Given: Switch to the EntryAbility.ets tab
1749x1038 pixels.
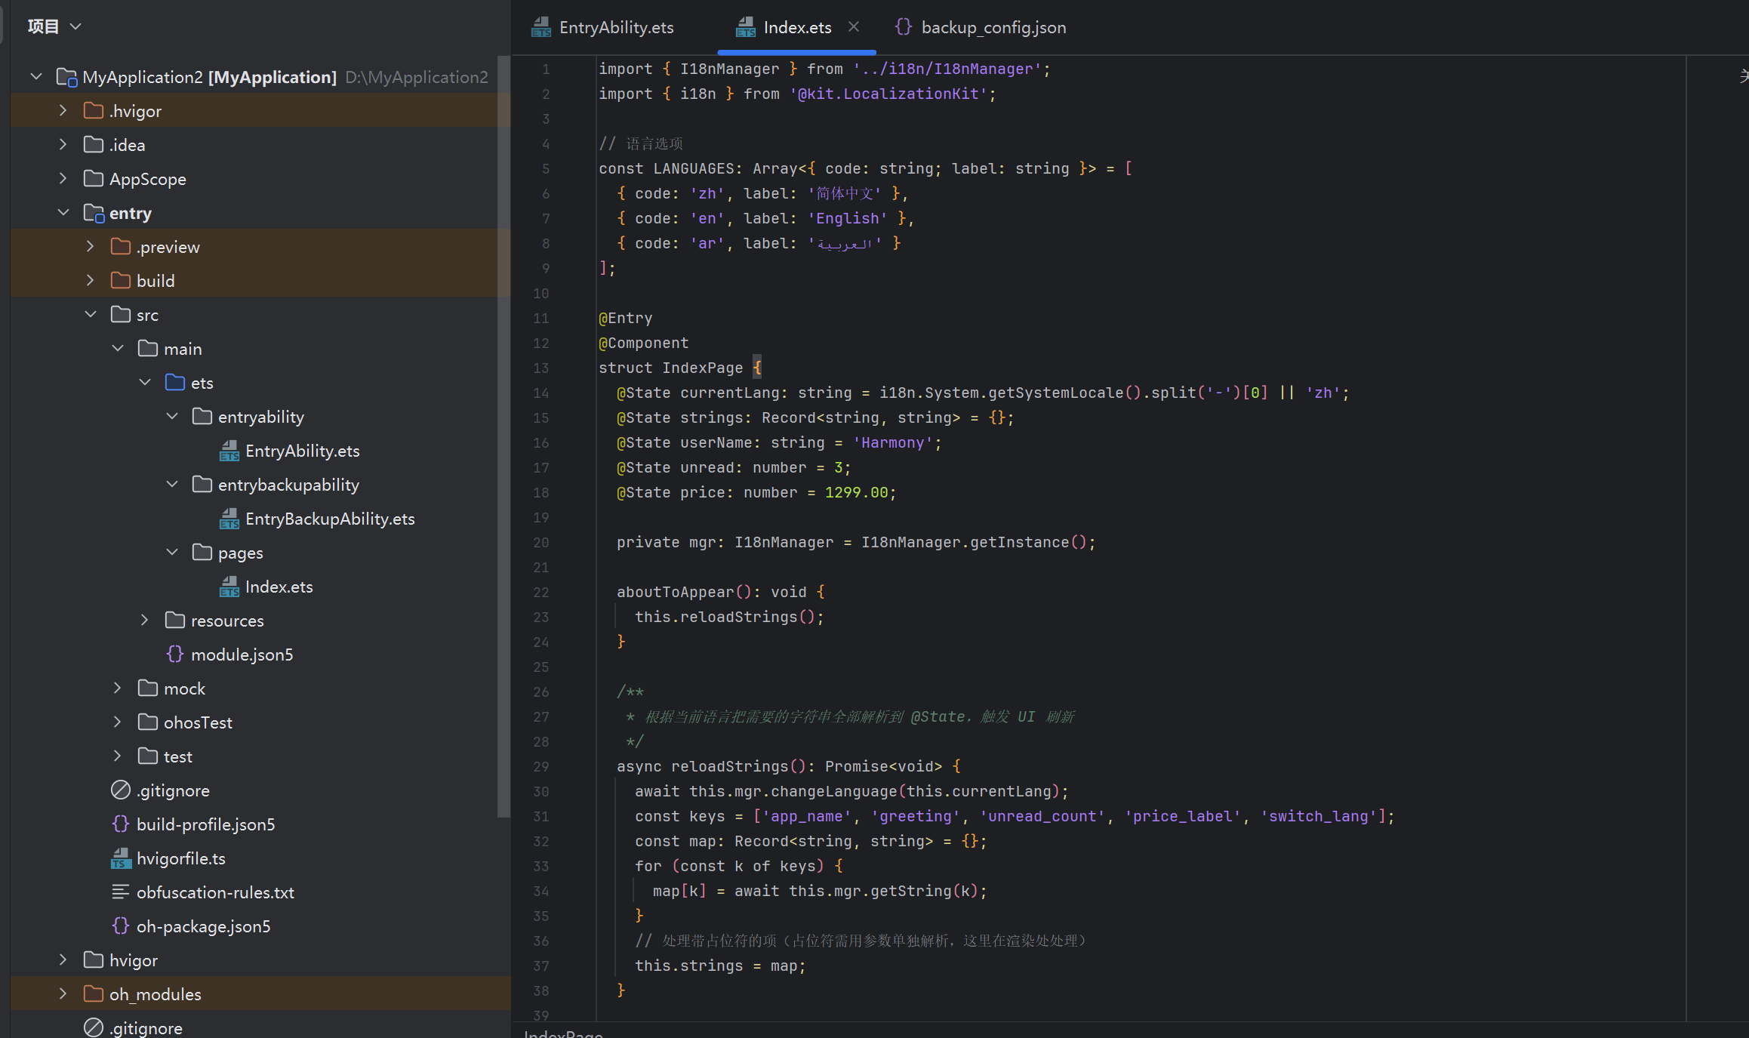Looking at the screenshot, I should (603, 27).
